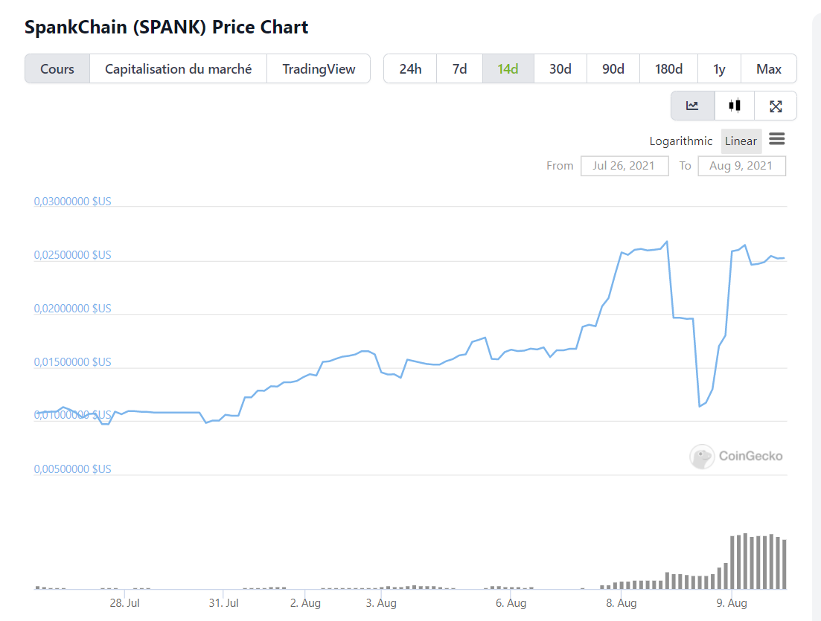
Task: Show Max price history
Action: click(769, 69)
